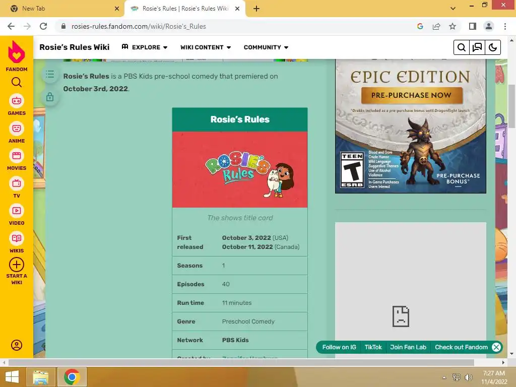
Task: Click 'The shows title card' caption
Action: tap(240, 218)
